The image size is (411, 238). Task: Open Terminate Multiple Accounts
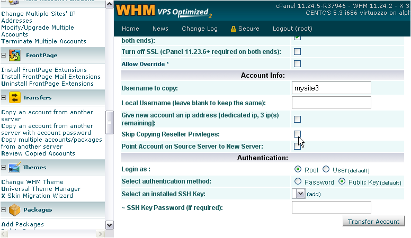(x=43, y=41)
